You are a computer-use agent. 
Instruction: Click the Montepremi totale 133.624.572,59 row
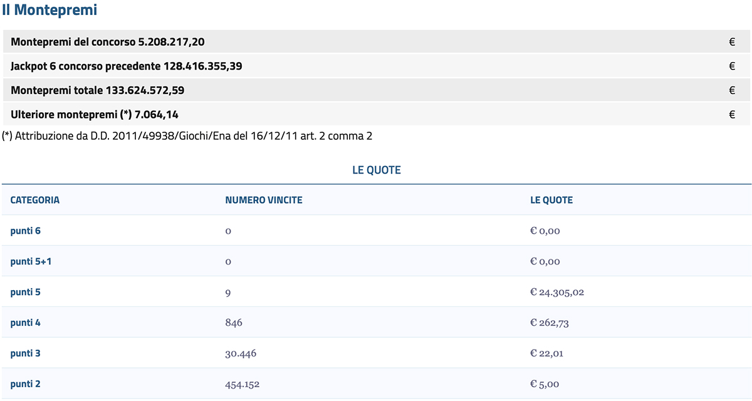point(377,90)
